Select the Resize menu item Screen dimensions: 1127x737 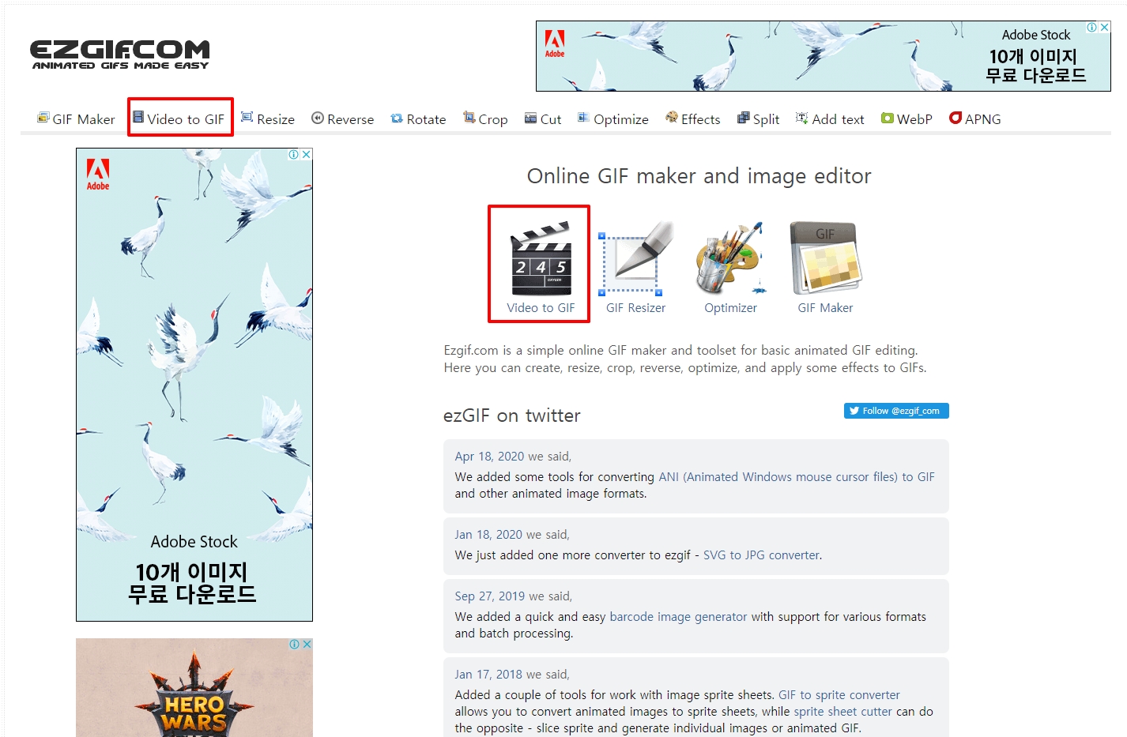pos(268,118)
